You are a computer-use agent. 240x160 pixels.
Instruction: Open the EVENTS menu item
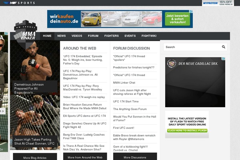coord(130,36)
